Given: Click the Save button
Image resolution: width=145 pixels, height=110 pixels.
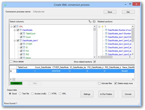Looking at the screenshot, I should coord(110,12).
